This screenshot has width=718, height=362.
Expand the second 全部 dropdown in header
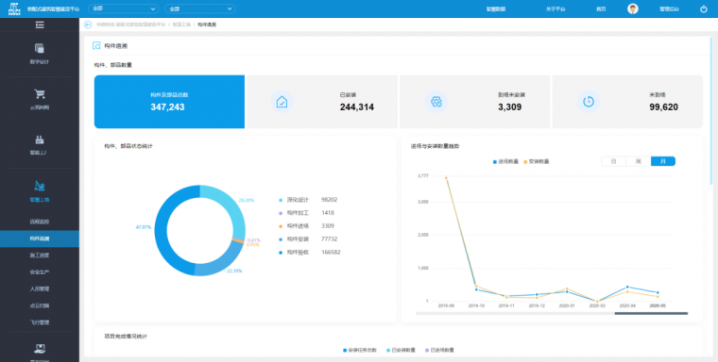tap(200, 8)
